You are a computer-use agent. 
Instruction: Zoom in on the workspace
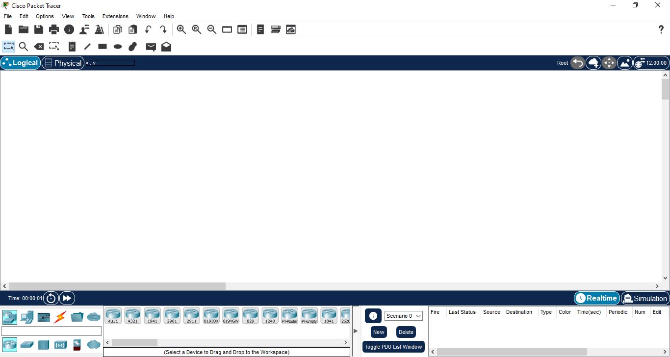pyautogui.click(x=181, y=29)
